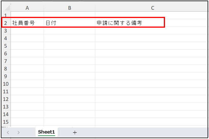
Task: Select the row 15 header
Action: [x=6, y=122]
